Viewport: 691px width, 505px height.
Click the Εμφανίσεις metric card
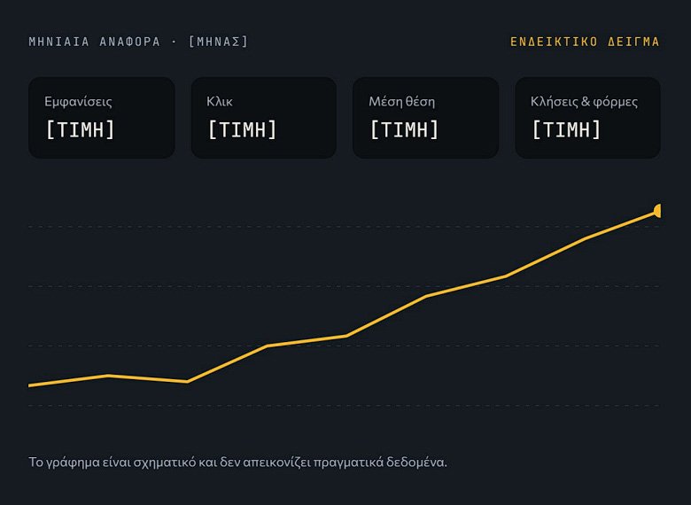102,118
